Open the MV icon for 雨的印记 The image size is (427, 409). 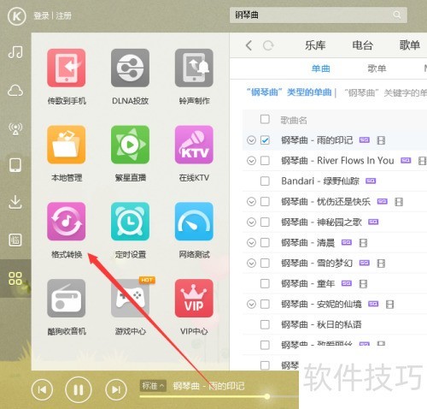[381, 140]
